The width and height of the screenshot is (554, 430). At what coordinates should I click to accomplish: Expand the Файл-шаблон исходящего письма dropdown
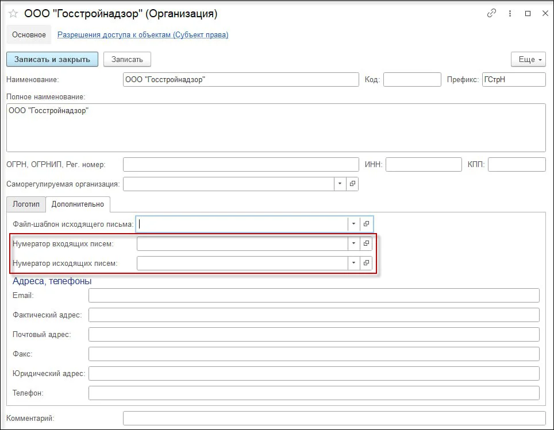(353, 224)
